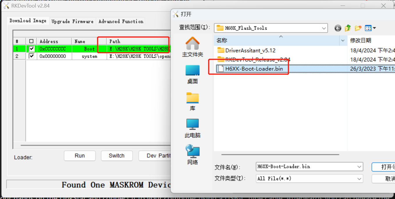This screenshot has height=199, width=395.
Task: Click the Switch button
Action: coord(117,156)
